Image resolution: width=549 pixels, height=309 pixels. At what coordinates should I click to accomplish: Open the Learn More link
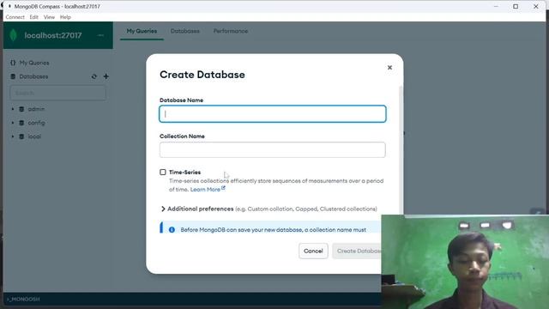pos(205,189)
